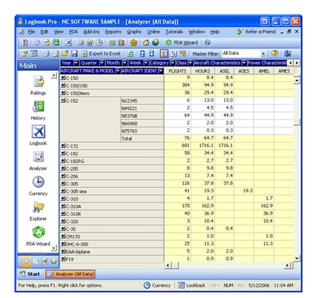Click the Open folder icon in Analyzer toolbar
This screenshot has width=319, height=298.
[x=65, y=53]
